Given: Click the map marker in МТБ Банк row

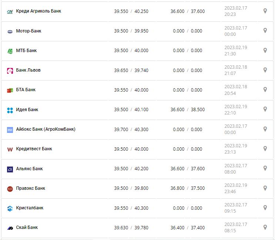Looking at the screenshot, I should (x=265, y=50).
